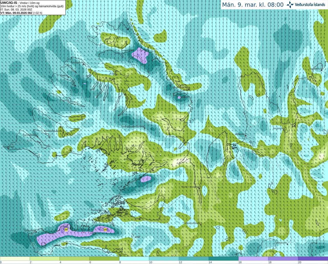
Task: Click the Siglufjörður station label
Action: 315,69
